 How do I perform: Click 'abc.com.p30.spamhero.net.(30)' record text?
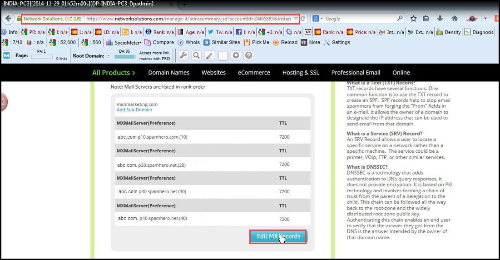pos(153,192)
